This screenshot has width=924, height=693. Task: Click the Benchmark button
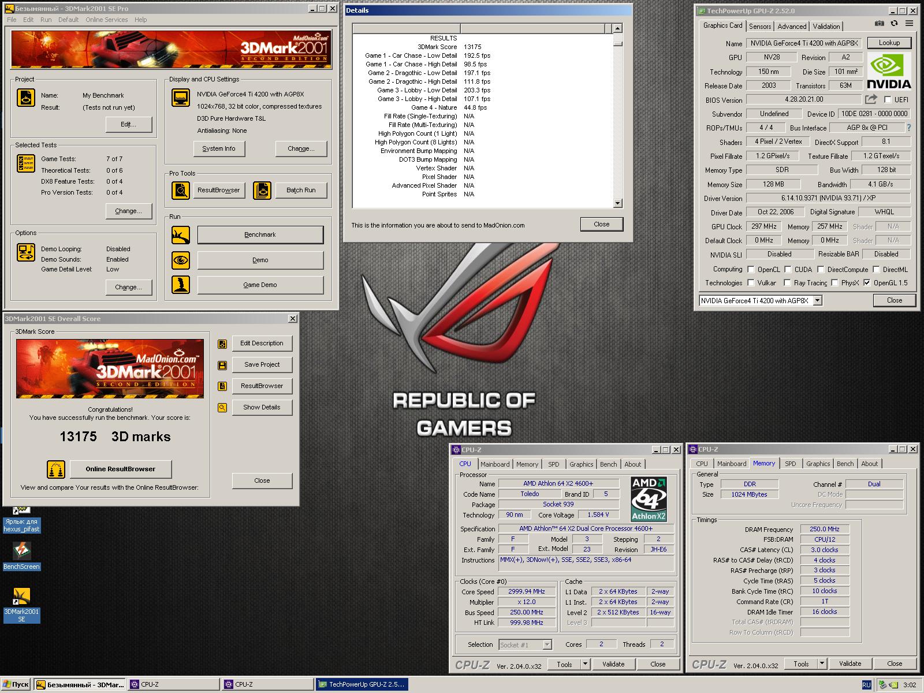[260, 235]
